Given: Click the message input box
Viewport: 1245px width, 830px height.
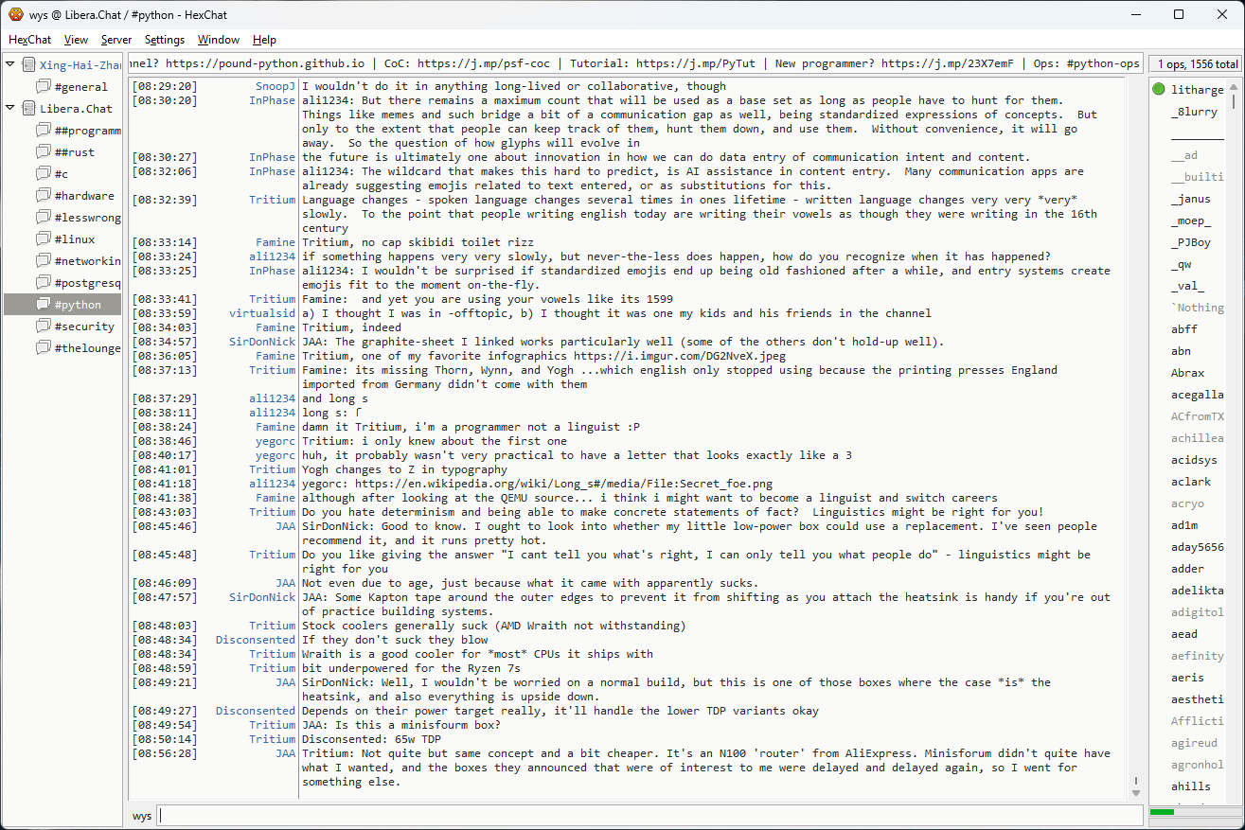Looking at the screenshot, I should [x=649, y=816].
